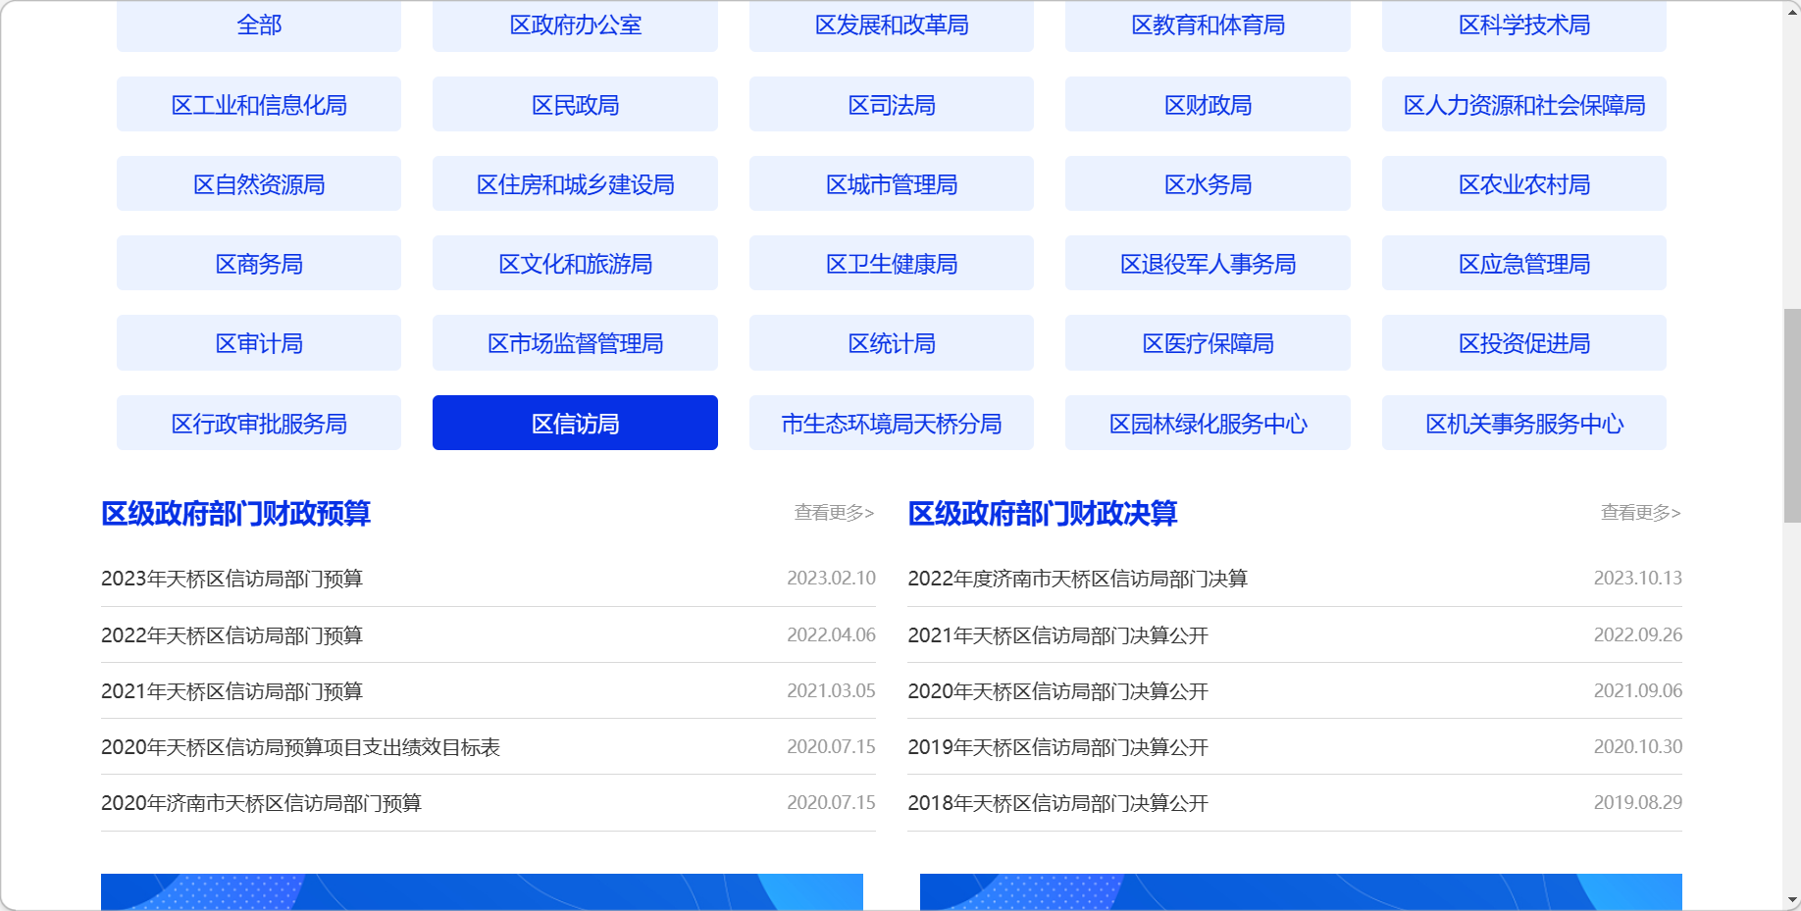Open 2022年天桥区信访局部门预算
Image resolution: width=1801 pixels, height=911 pixels.
[232, 635]
